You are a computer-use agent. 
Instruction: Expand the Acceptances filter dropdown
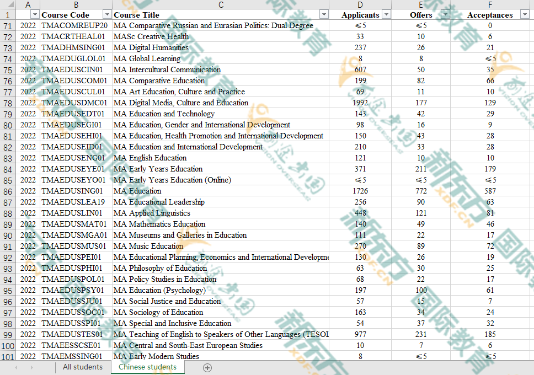click(524, 15)
